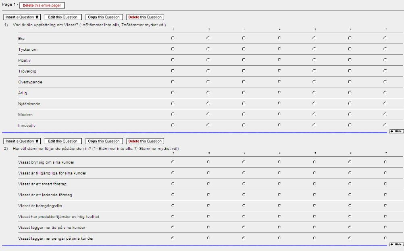Click the label 'Viasat är ett smart företag'
Screen dimensions: 404x251
tap(42, 184)
